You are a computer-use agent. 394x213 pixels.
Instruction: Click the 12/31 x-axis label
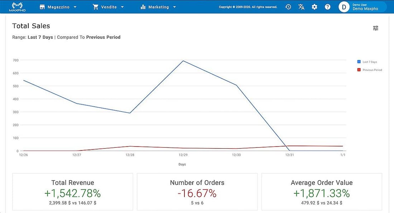pyautogui.click(x=289, y=155)
